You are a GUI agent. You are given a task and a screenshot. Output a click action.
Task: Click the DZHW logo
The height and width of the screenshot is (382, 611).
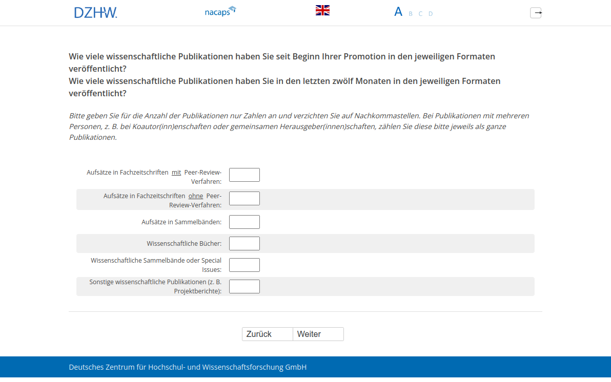tap(96, 13)
